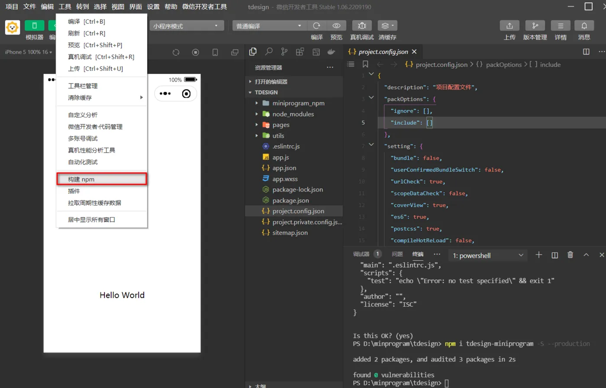This screenshot has height=388, width=606.
Task: Open the upload (上传) toolbar button
Action: pos(509,26)
